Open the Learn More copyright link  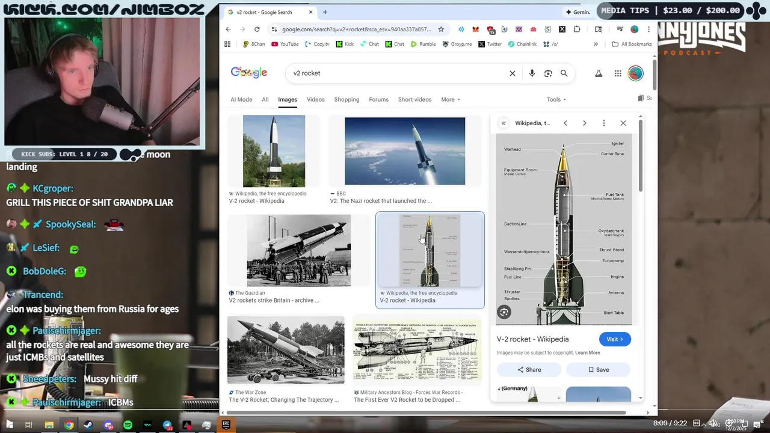click(588, 353)
